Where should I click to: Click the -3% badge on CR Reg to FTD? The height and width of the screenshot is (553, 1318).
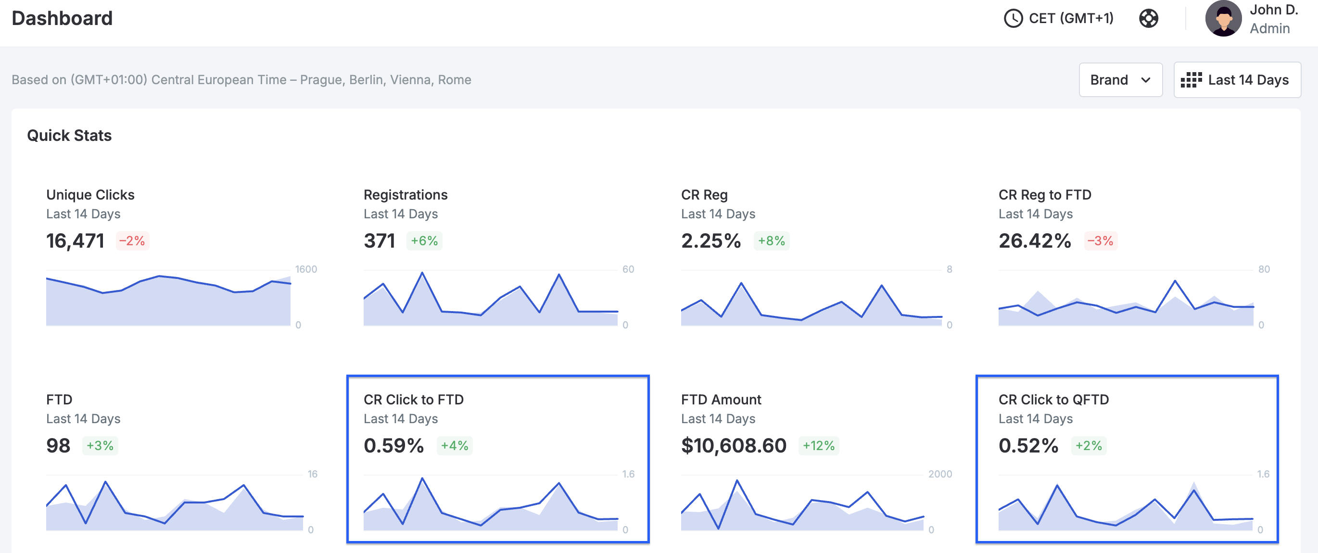tap(1100, 241)
